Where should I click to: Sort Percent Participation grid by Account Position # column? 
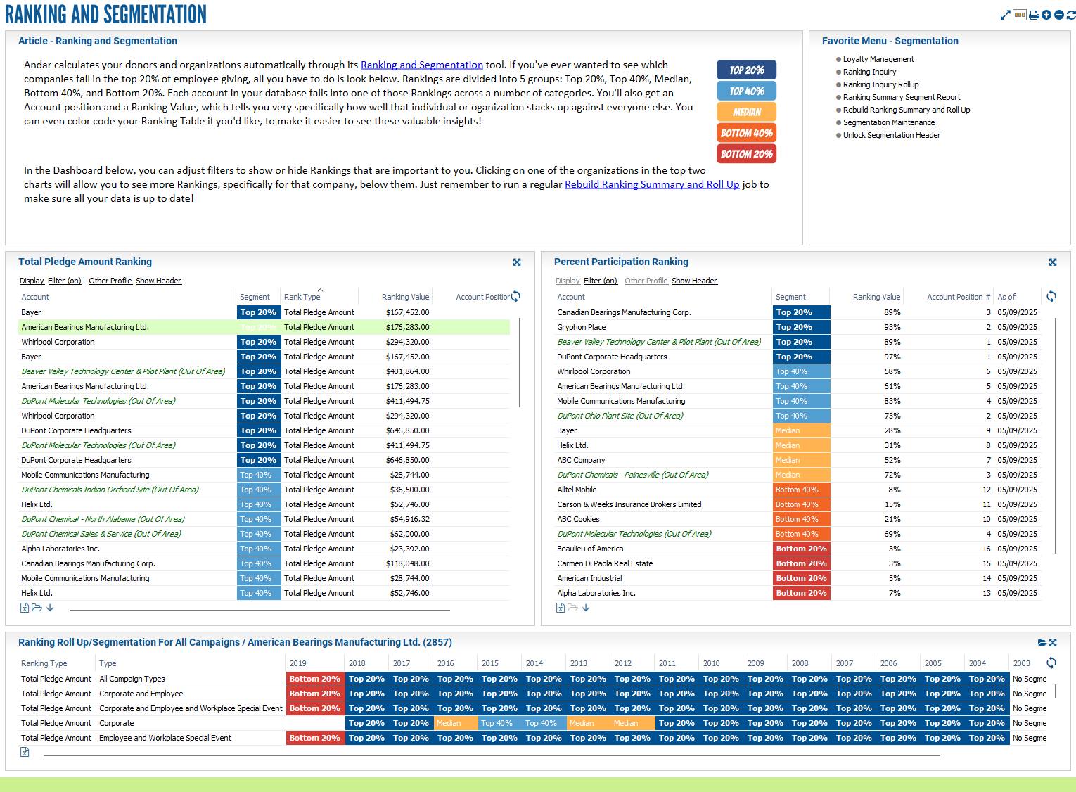point(959,297)
